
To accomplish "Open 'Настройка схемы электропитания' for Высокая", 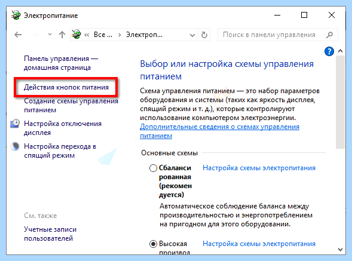I will tap(259, 244).
